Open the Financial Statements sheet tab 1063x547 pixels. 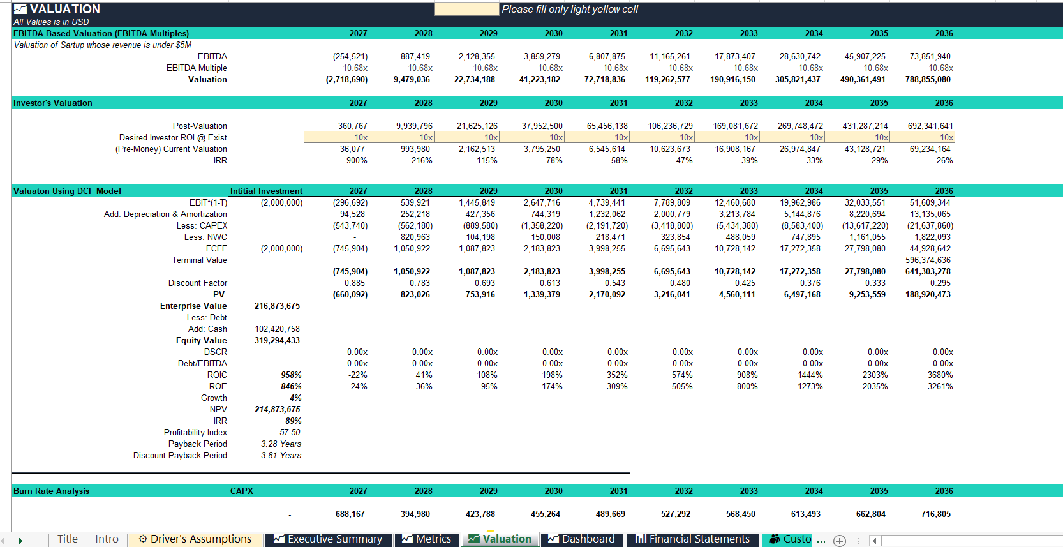(x=693, y=539)
